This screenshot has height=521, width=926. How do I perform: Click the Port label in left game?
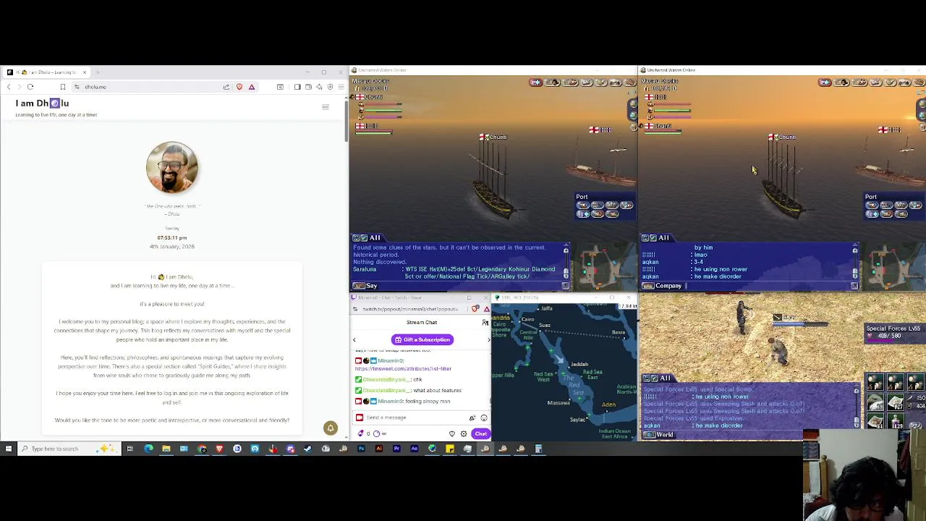tap(582, 197)
